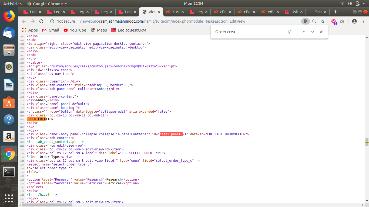Click the Activities overview button
Screen dimensions: 369x207
coord(12,4)
